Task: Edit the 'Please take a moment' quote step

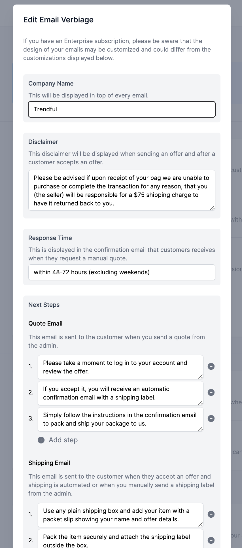Action: [x=120, y=367]
